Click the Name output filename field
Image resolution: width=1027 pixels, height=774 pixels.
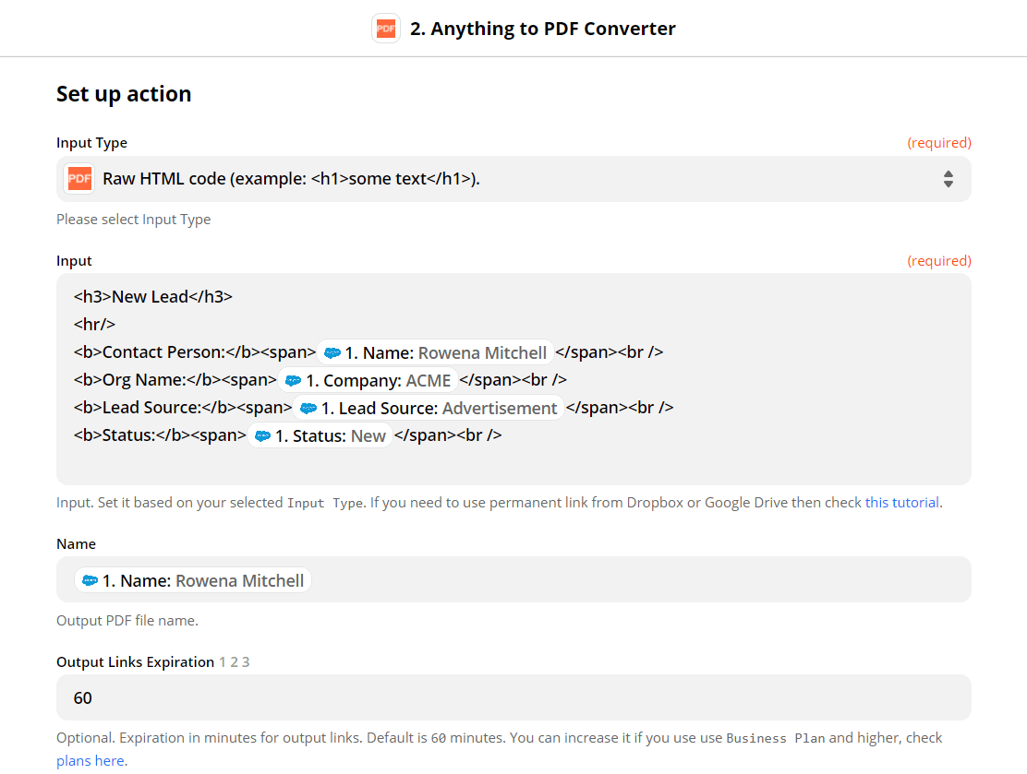coord(513,580)
